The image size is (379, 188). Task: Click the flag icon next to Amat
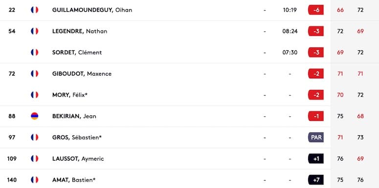coord(35,180)
